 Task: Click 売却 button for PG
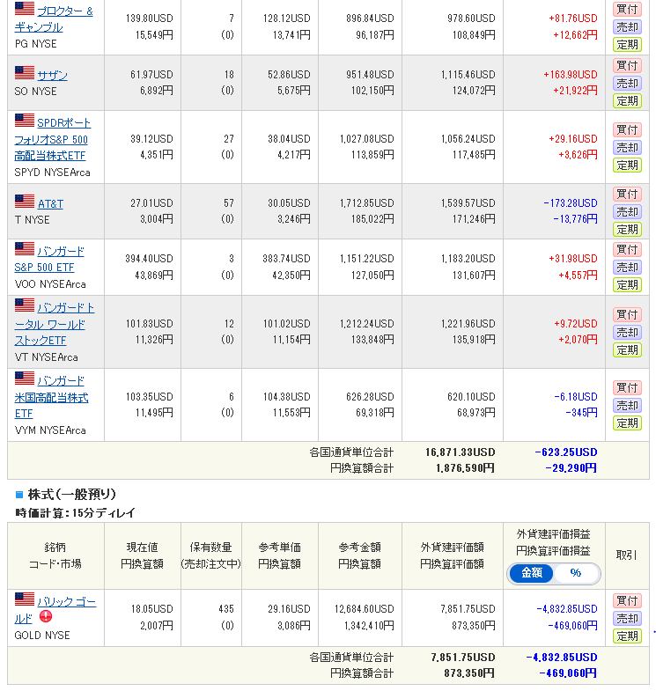pos(627,27)
